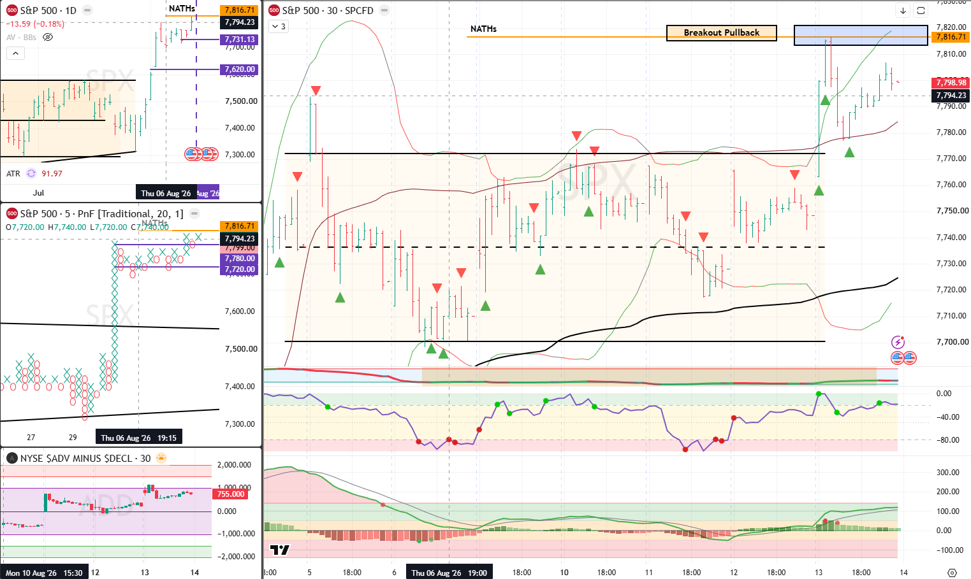The image size is (971, 579).
Task: Click orange 7,816.71 price tag on main scale
Action: pos(951,37)
